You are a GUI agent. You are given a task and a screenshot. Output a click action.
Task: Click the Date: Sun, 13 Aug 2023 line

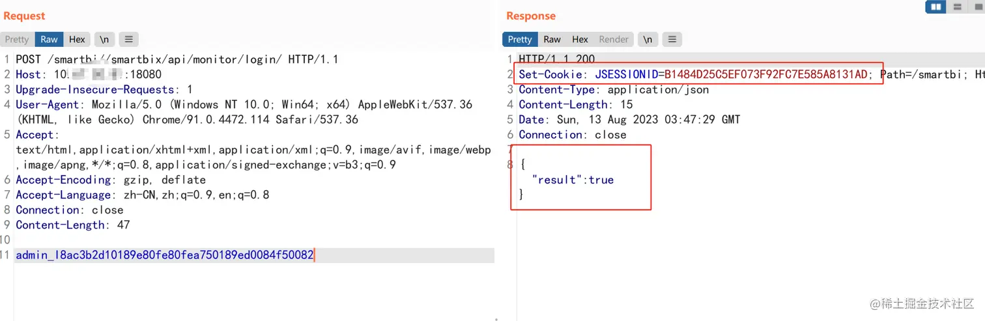(629, 119)
